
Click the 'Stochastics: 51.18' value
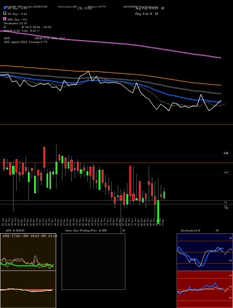[15, 23]
